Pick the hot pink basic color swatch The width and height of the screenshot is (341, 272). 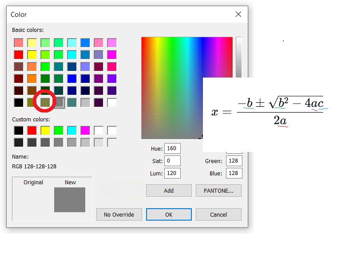(x=112, y=66)
